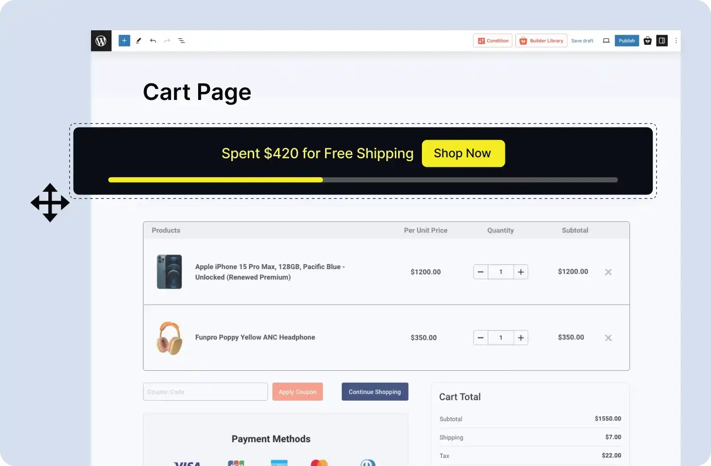Click the redo arrow icon
Image resolution: width=711 pixels, height=466 pixels.
point(167,40)
